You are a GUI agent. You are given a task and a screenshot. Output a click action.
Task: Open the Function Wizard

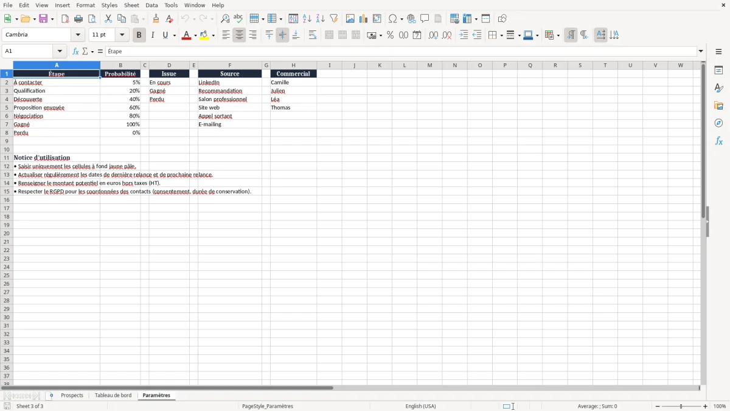(x=75, y=52)
